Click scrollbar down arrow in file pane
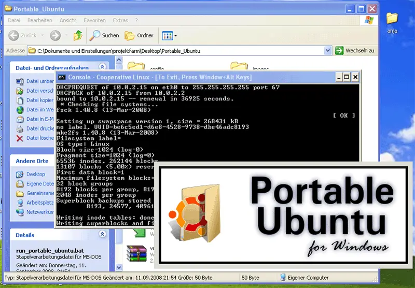 point(119,267)
